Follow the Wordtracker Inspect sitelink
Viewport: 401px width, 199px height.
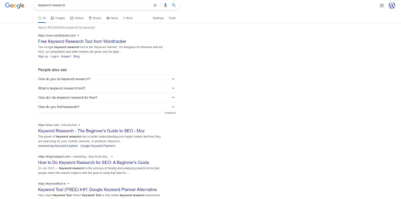pyautogui.click(x=66, y=57)
